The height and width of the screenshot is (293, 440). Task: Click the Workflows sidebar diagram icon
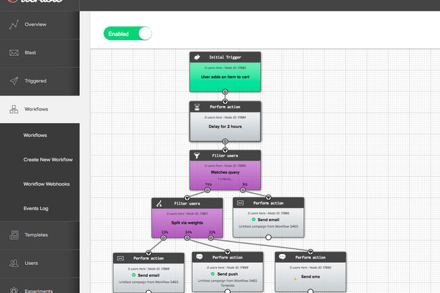pyautogui.click(x=14, y=109)
